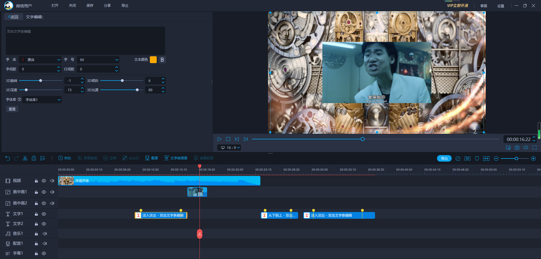Click the 返回 back button
Image resolution: width=541 pixels, height=259 pixels.
[14, 17]
